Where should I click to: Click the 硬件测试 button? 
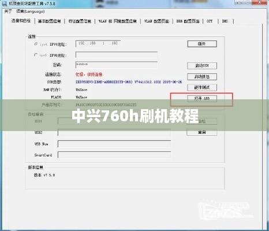[202, 88]
